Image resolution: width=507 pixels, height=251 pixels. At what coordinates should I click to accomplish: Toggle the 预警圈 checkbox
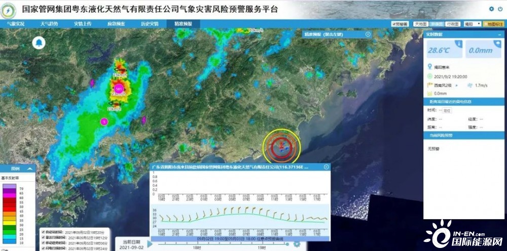(x=394, y=24)
